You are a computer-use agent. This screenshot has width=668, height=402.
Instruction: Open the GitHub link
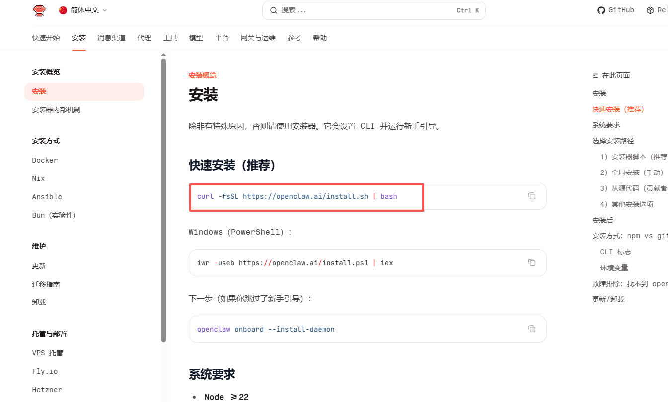(616, 10)
